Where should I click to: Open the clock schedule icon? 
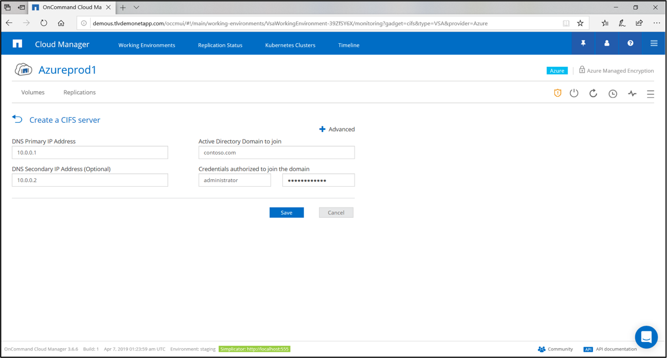613,94
